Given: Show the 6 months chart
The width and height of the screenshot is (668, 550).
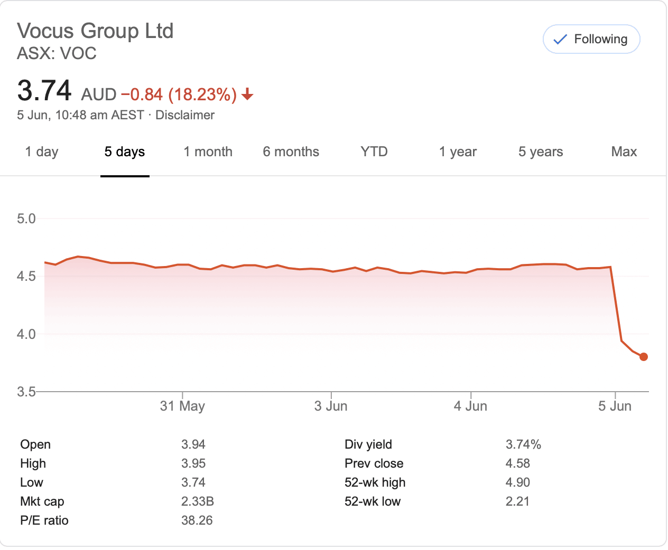Looking at the screenshot, I should pyautogui.click(x=291, y=152).
